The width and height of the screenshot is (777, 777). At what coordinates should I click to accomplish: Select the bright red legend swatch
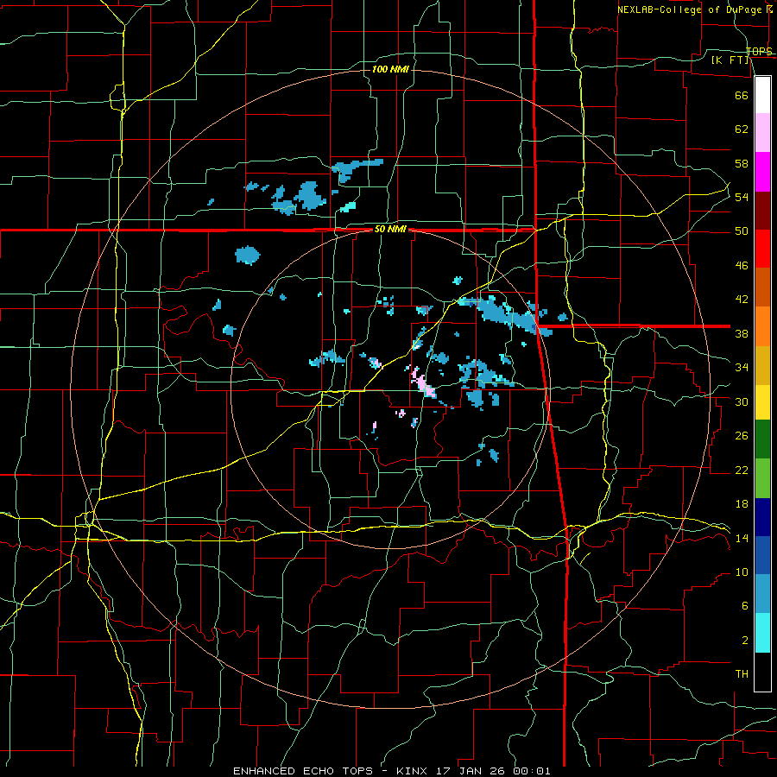[x=762, y=249]
